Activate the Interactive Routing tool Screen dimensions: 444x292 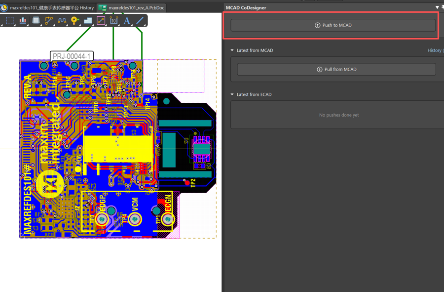pos(49,20)
